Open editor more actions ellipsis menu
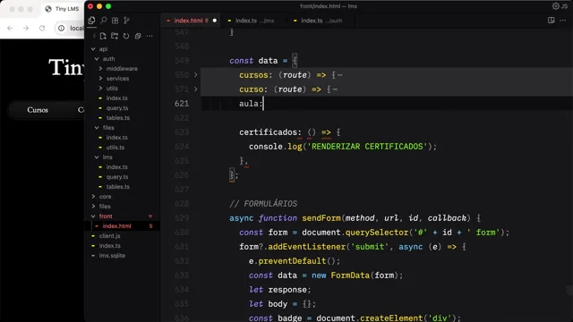Screen dimensions: 573x322 (x=563, y=21)
